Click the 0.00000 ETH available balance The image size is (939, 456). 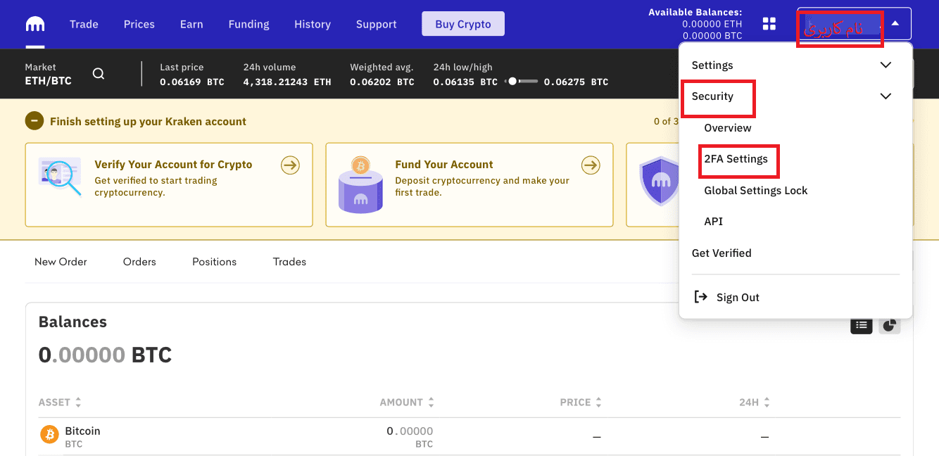pos(712,24)
